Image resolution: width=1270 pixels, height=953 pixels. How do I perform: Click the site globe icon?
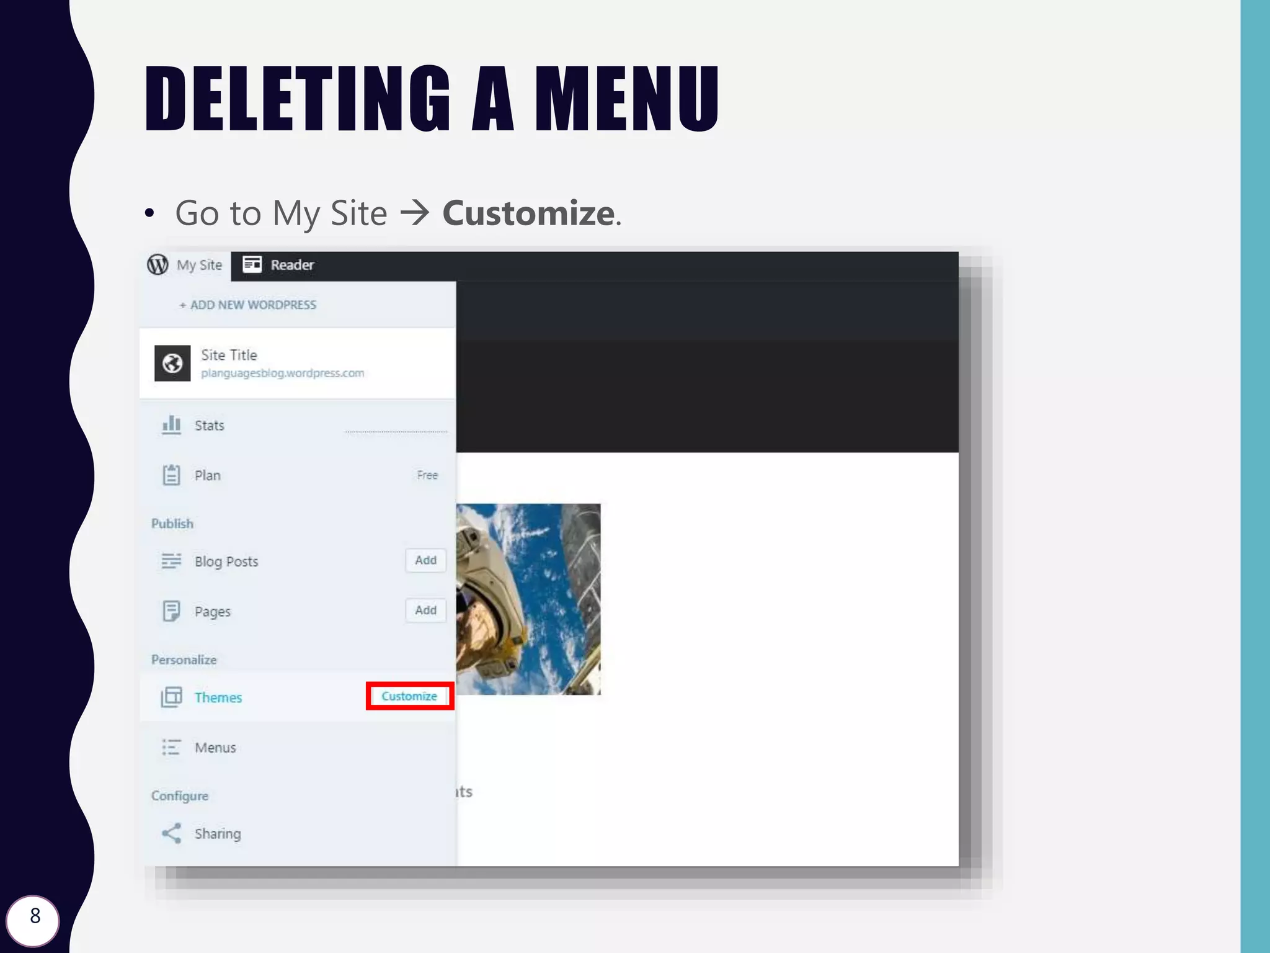point(172,363)
